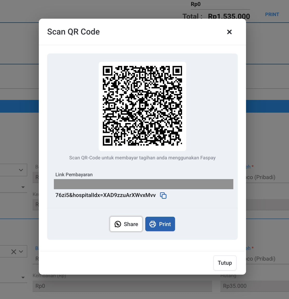
Task: Click the PRINT link beside Total
Action: point(272,15)
